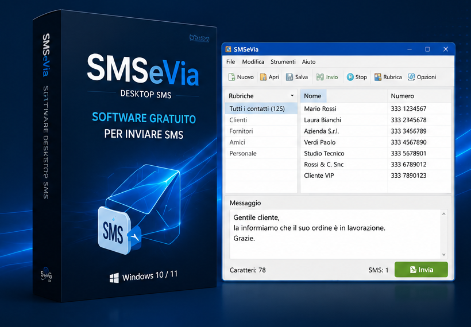Click the Nuovo document icon in toolbar
471x327 pixels.
tap(231, 77)
